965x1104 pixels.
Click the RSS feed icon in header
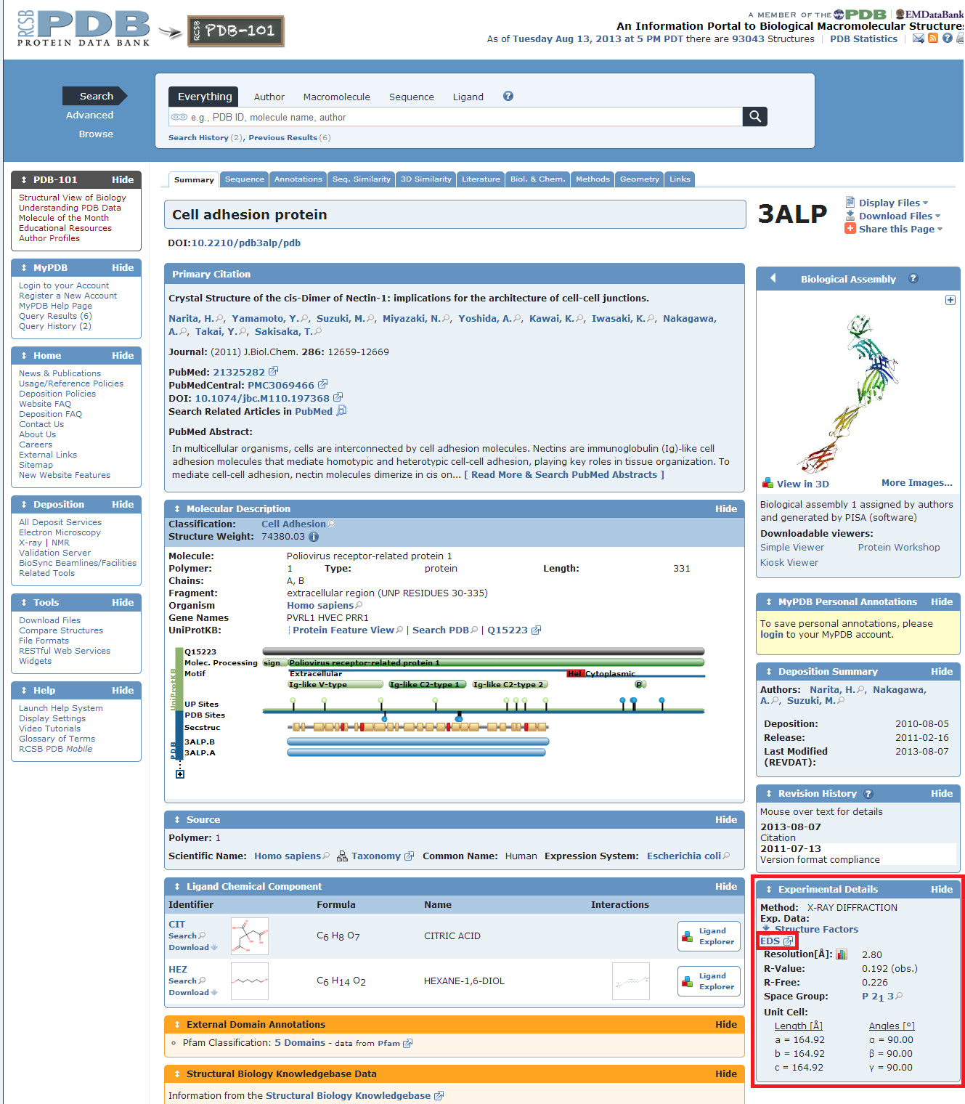(x=933, y=38)
